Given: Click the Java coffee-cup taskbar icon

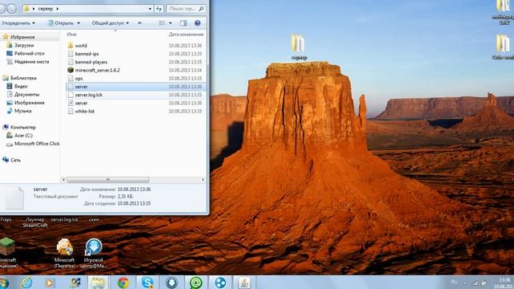Looking at the screenshot, I should tap(244, 283).
